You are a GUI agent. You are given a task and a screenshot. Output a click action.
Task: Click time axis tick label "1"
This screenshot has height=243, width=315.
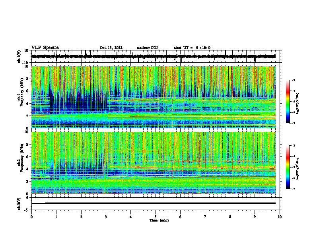pos(56,217)
